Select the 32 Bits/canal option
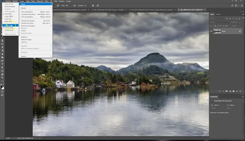Viewport: 245px width, 141px height. (x=9, y=30)
